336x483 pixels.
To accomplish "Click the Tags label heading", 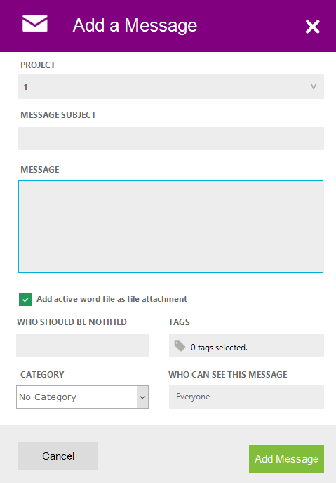I will click(x=179, y=322).
